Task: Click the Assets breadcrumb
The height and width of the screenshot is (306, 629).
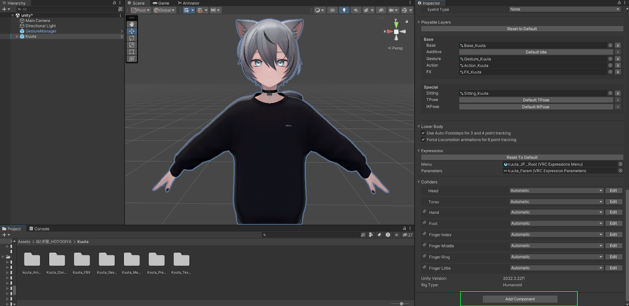Action: [x=24, y=241]
